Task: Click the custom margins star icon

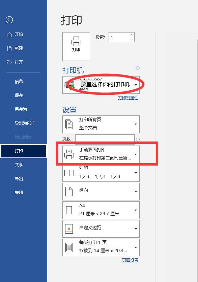Action: tap(69, 229)
